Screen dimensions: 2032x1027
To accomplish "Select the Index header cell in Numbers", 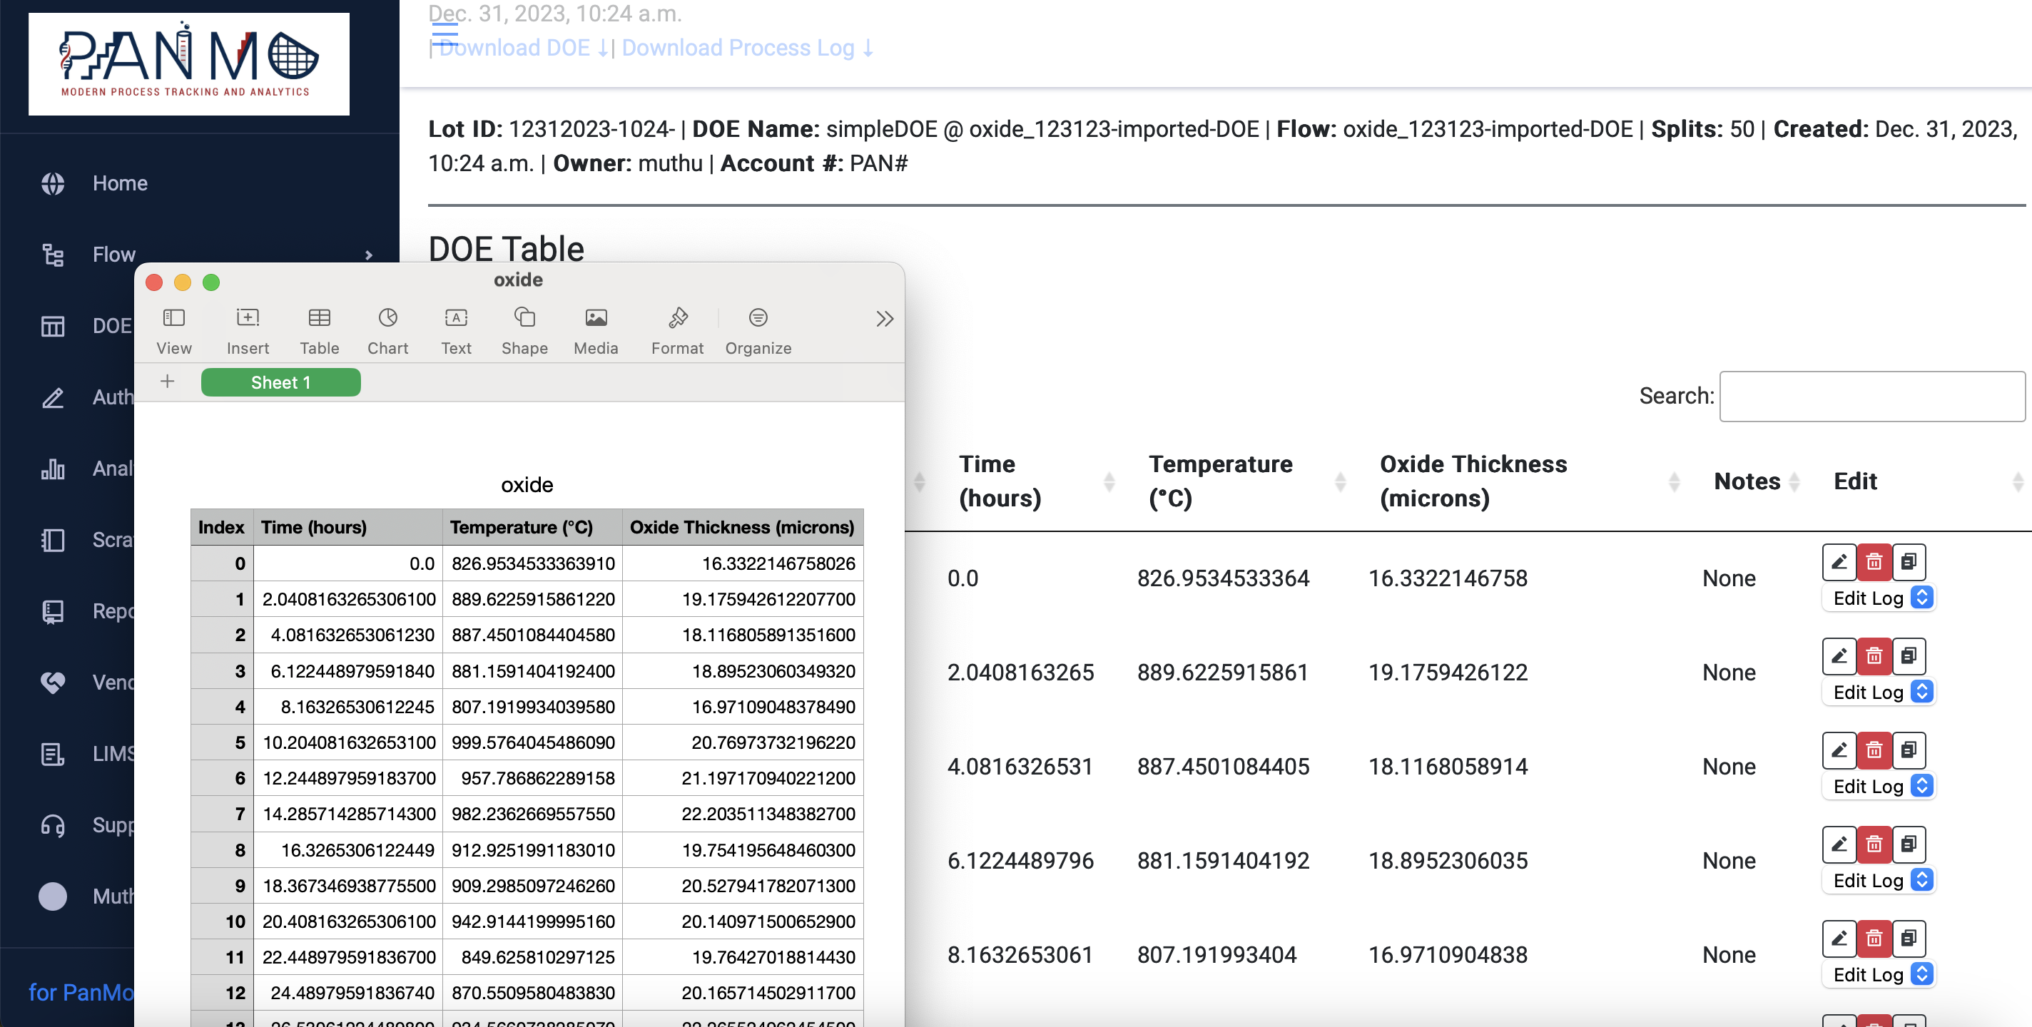I will click(x=222, y=527).
